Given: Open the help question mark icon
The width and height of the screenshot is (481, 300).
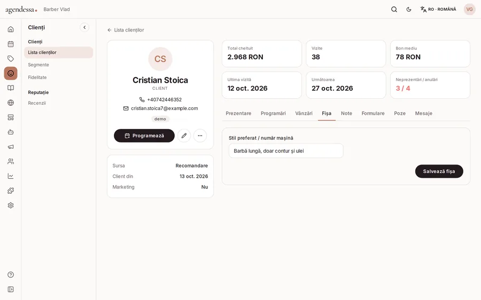Looking at the screenshot, I should click(11, 274).
